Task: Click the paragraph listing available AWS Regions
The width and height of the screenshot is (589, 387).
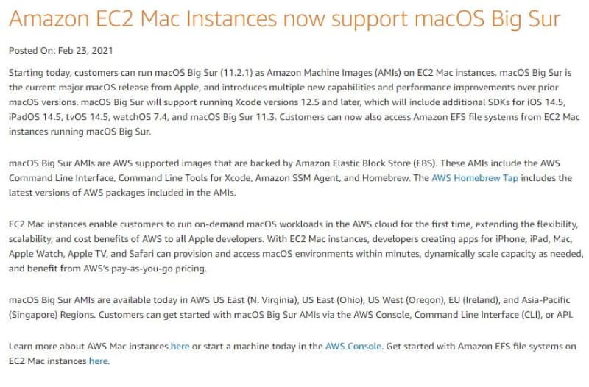Action: [x=294, y=307]
